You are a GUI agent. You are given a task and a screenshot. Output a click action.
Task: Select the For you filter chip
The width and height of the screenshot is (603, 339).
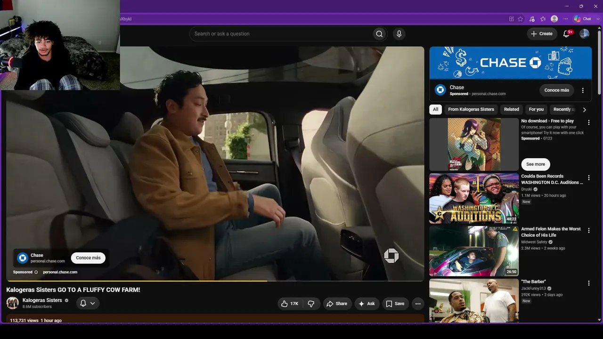click(536, 109)
